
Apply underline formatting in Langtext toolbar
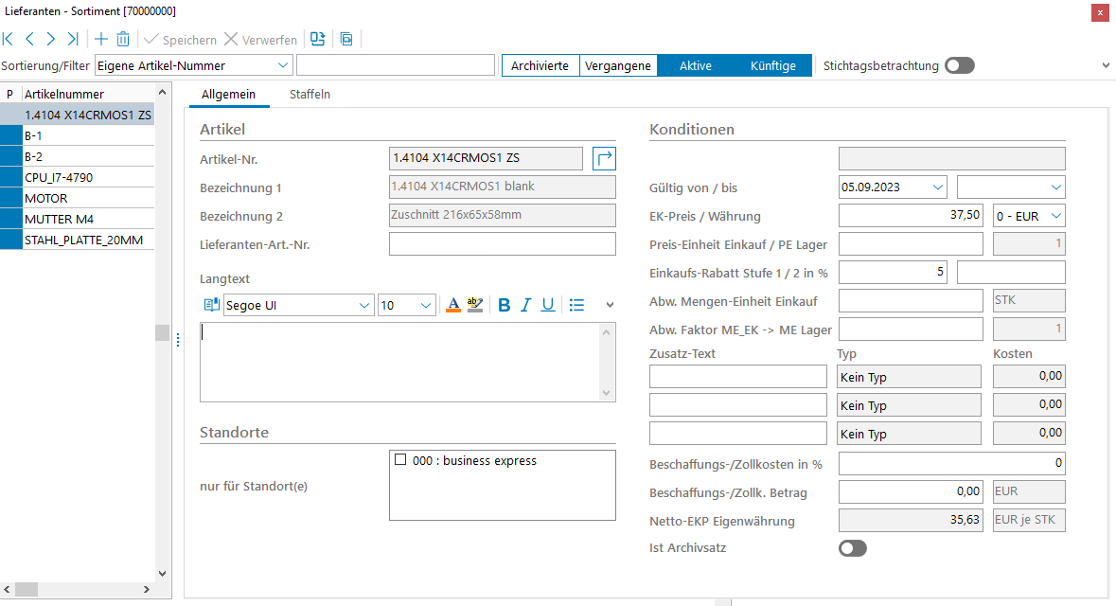[547, 305]
